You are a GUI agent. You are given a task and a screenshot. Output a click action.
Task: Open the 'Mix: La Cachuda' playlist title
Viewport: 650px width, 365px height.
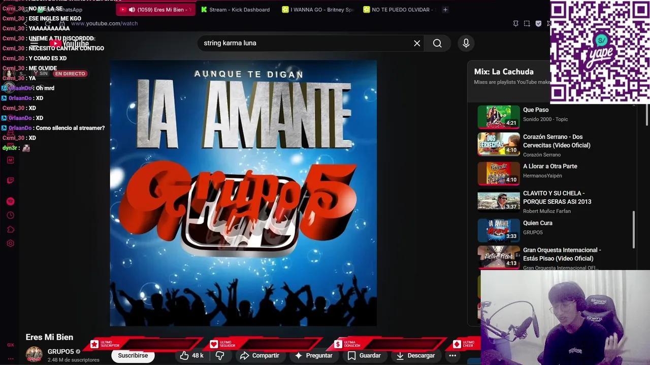coord(504,72)
